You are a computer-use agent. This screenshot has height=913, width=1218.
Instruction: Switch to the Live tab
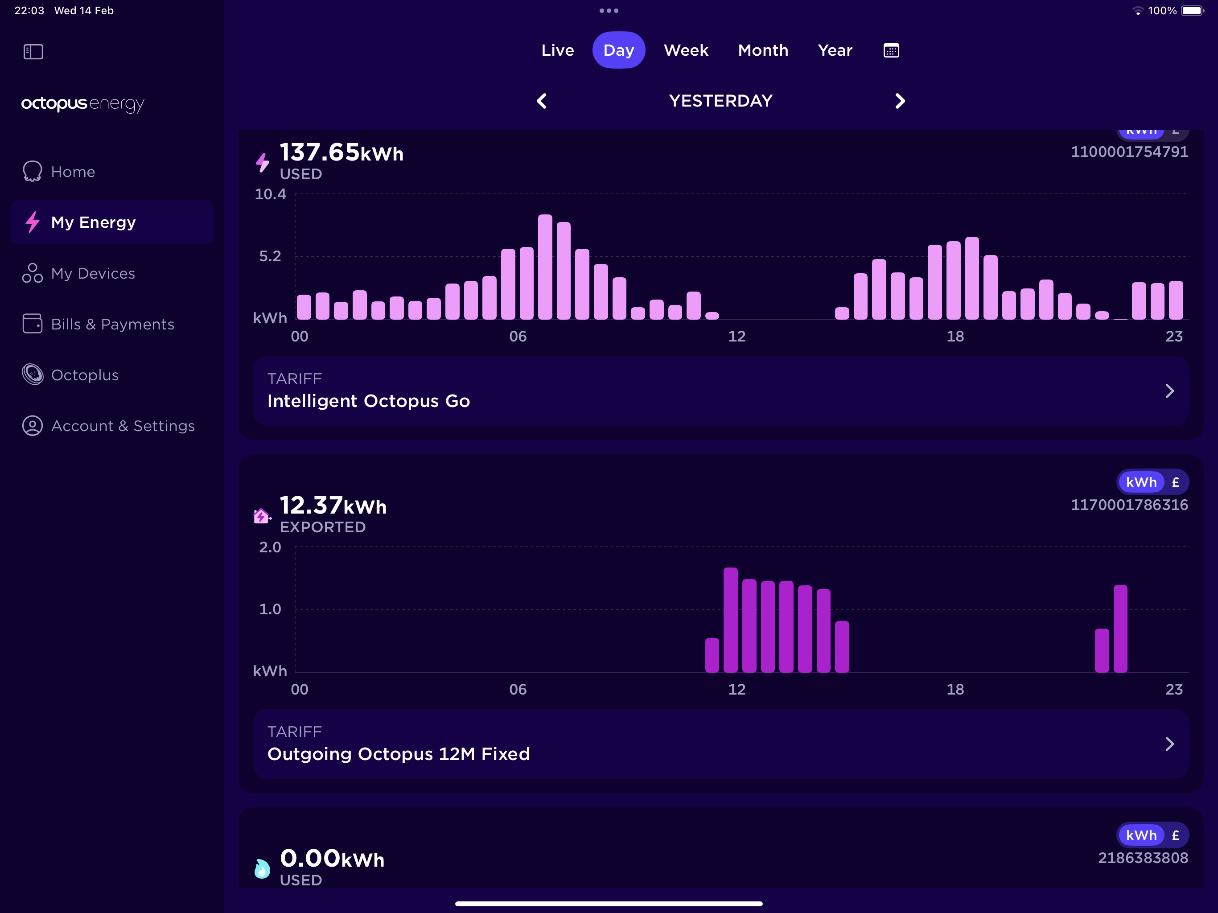click(x=558, y=50)
